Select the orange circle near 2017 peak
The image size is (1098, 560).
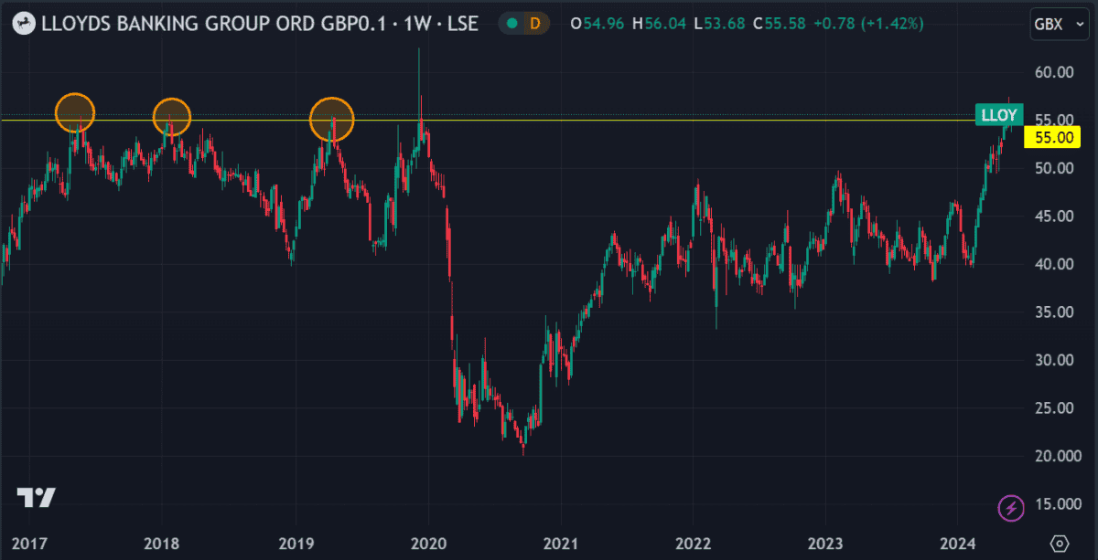tap(74, 112)
